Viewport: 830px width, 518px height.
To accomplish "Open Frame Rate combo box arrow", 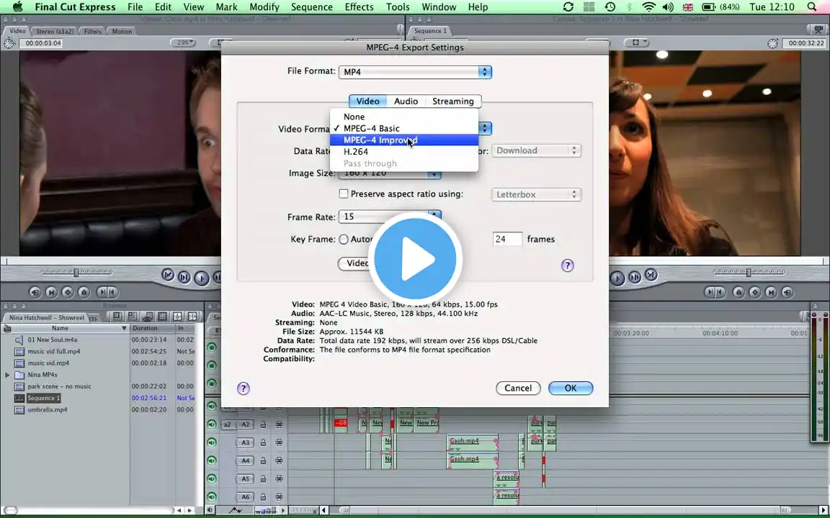I will pos(434,216).
